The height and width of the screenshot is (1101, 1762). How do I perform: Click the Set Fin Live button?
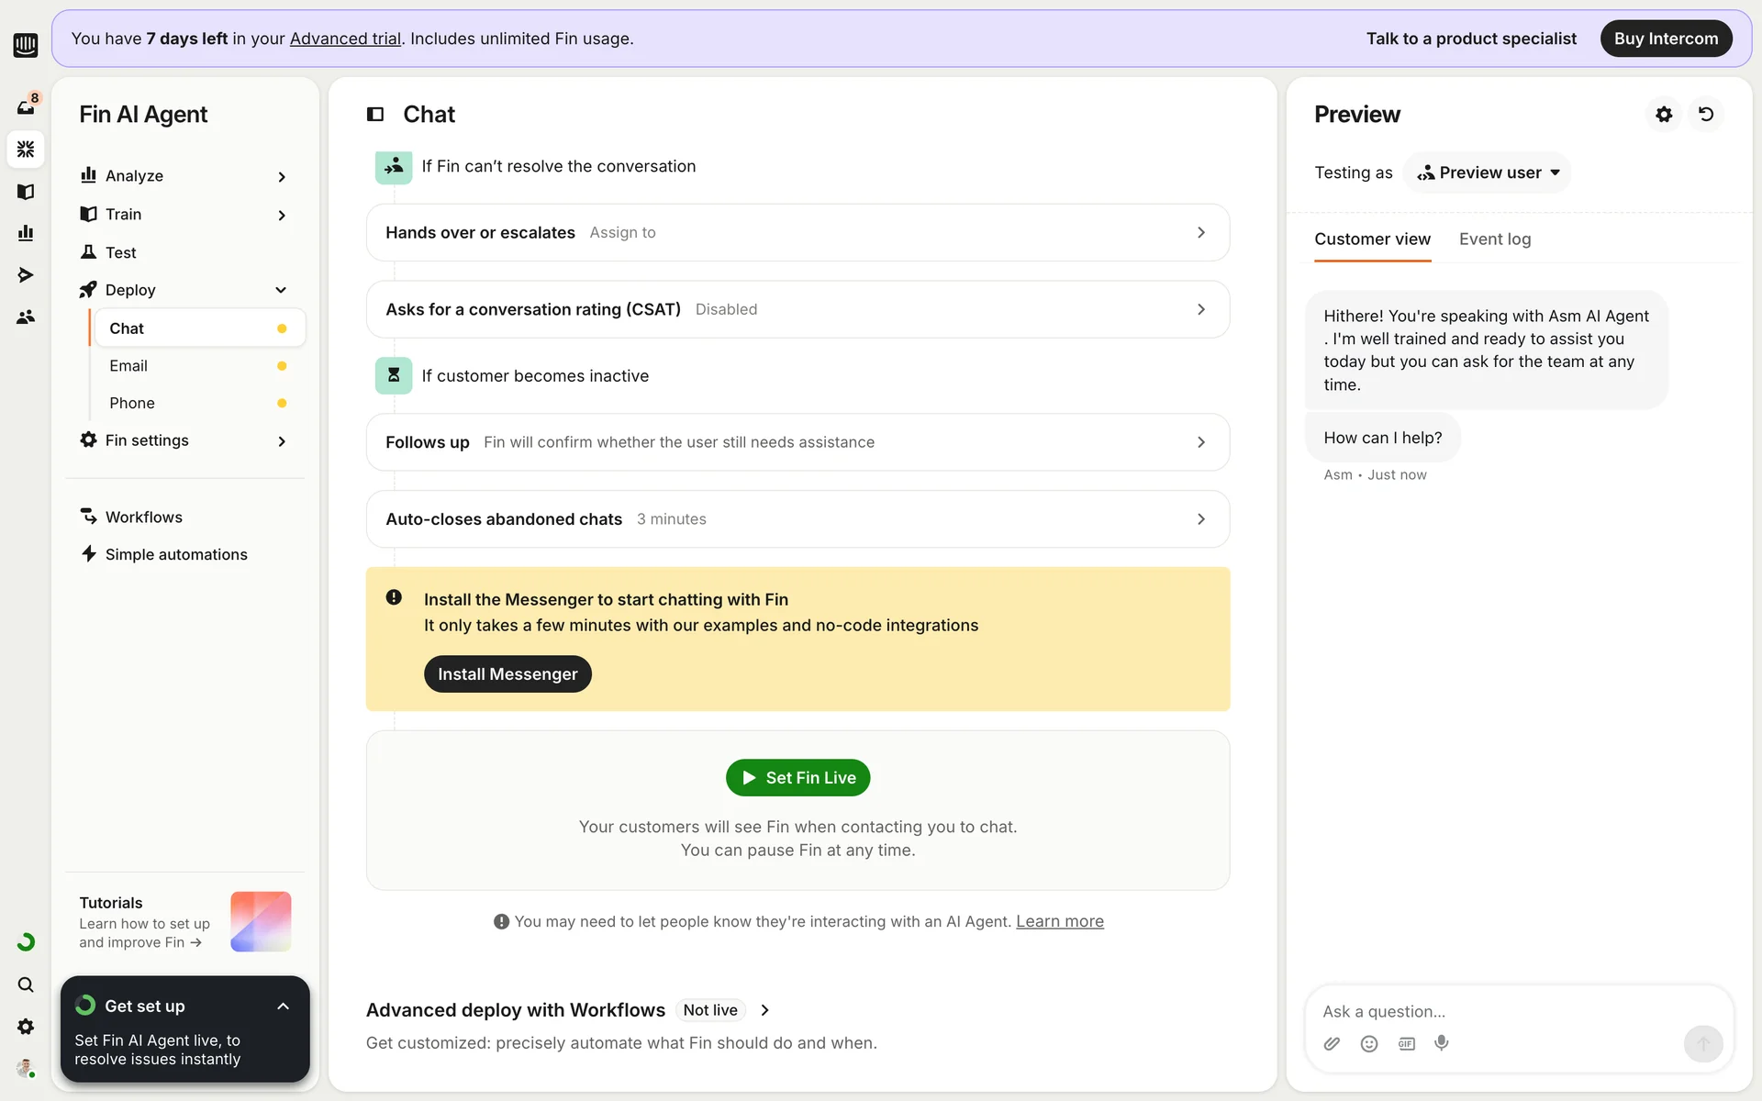(797, 777)
